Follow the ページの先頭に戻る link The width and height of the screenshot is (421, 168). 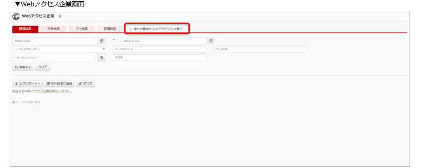point(26,102)
